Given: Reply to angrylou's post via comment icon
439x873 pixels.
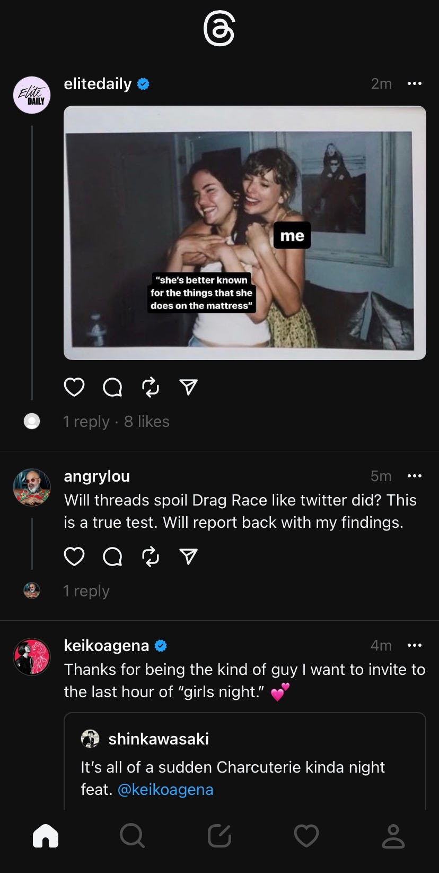Looking at the screenshot, I should (x=112, y=557).
